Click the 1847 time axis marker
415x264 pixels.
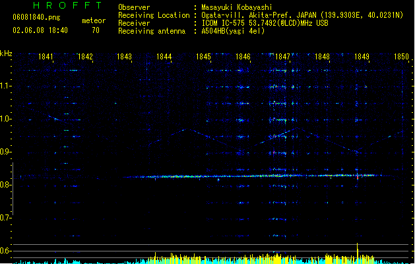(x=282, y=57)
